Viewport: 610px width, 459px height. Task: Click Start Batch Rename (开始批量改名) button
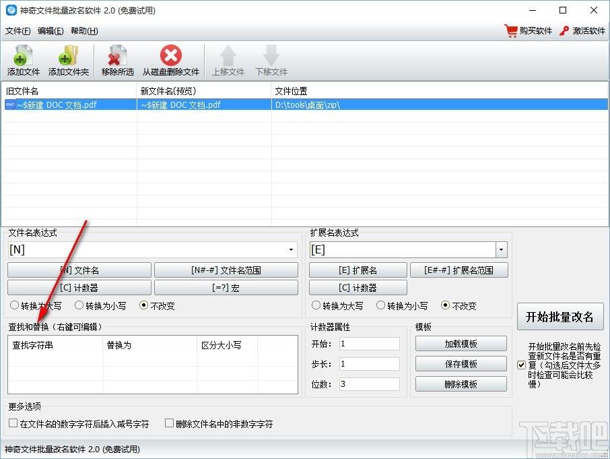[560, 317]
